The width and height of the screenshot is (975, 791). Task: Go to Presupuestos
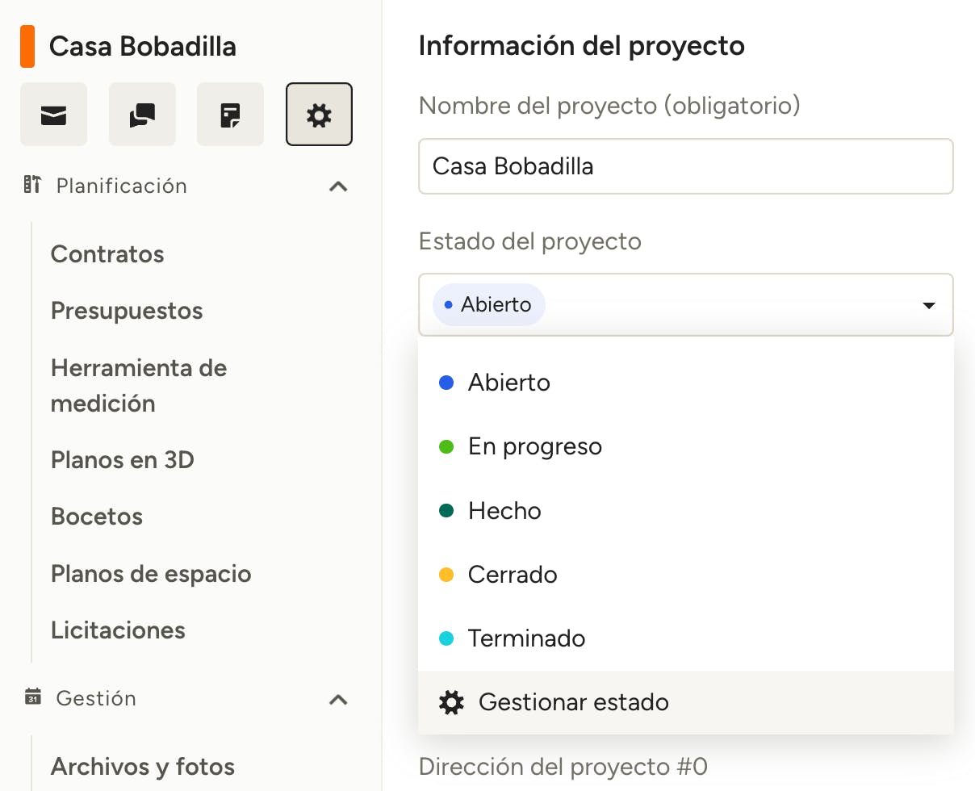coord(127,311)
